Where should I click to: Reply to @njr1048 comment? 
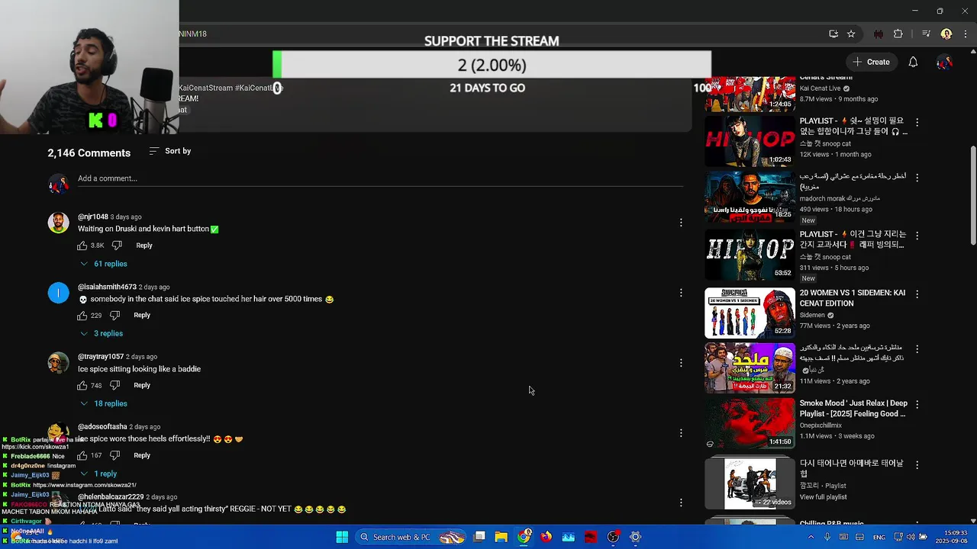[144, 246]
